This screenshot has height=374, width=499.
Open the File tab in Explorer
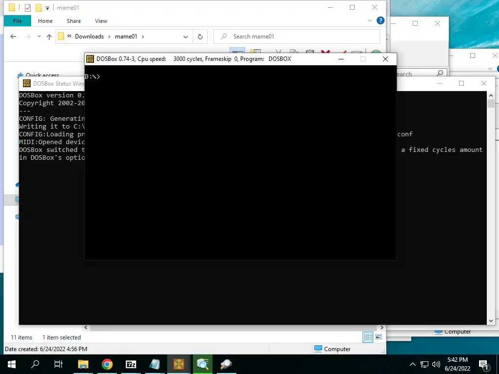pos(18,21)
